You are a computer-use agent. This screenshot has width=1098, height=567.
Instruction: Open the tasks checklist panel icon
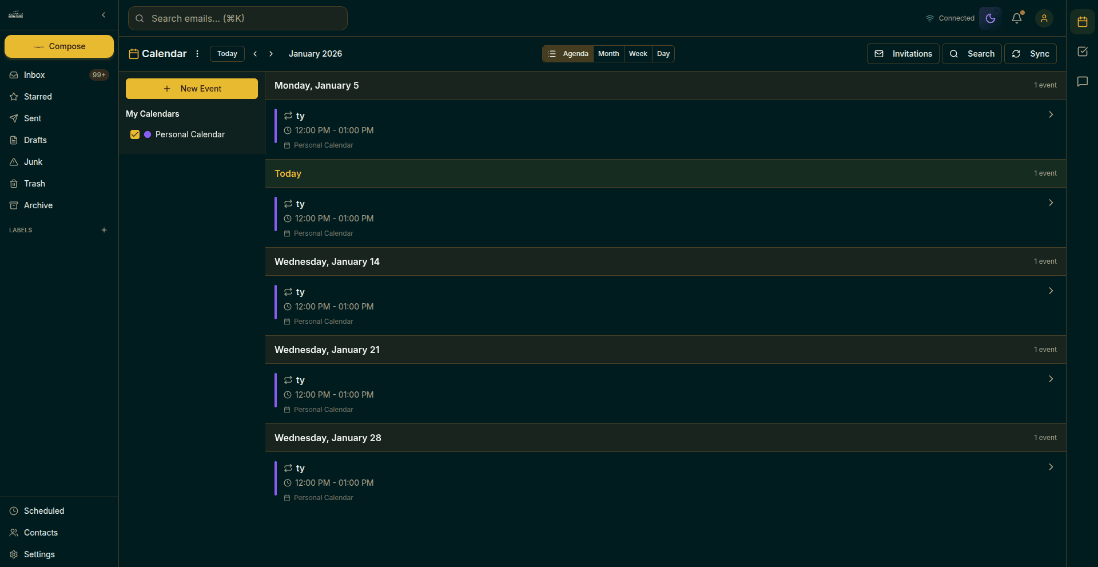pos(1083,51)
